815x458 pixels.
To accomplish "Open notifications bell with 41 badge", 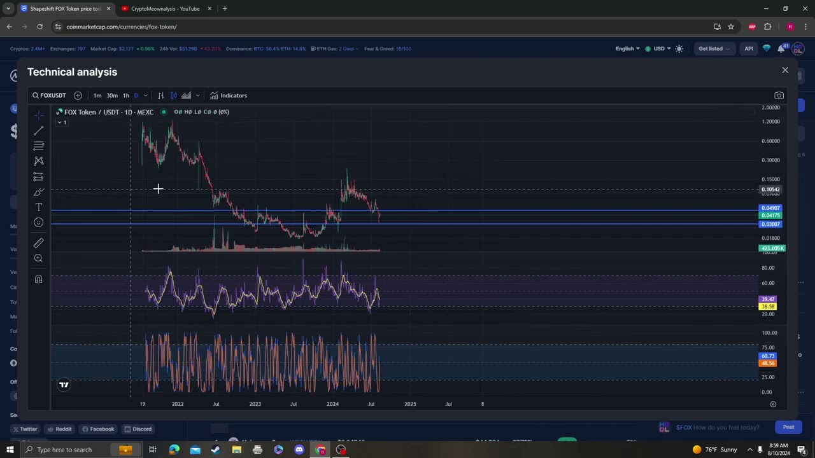I will 781,48.
